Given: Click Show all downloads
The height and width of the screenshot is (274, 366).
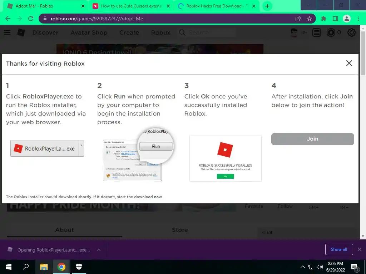Looking at the screenshot, I should pyautogui.click(x=339, y=249).
